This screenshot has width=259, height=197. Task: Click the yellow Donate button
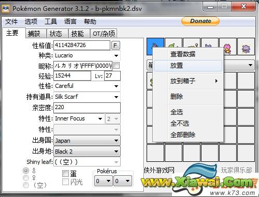200,21
